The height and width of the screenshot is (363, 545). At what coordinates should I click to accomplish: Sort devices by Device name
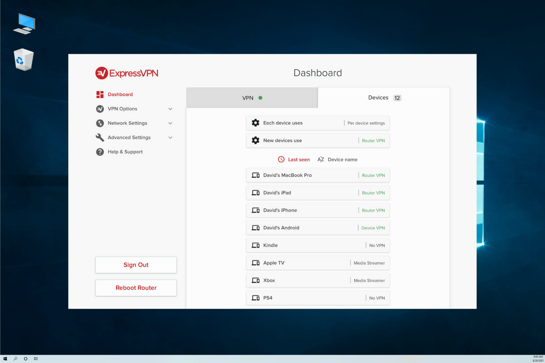[x=342, y=160]
